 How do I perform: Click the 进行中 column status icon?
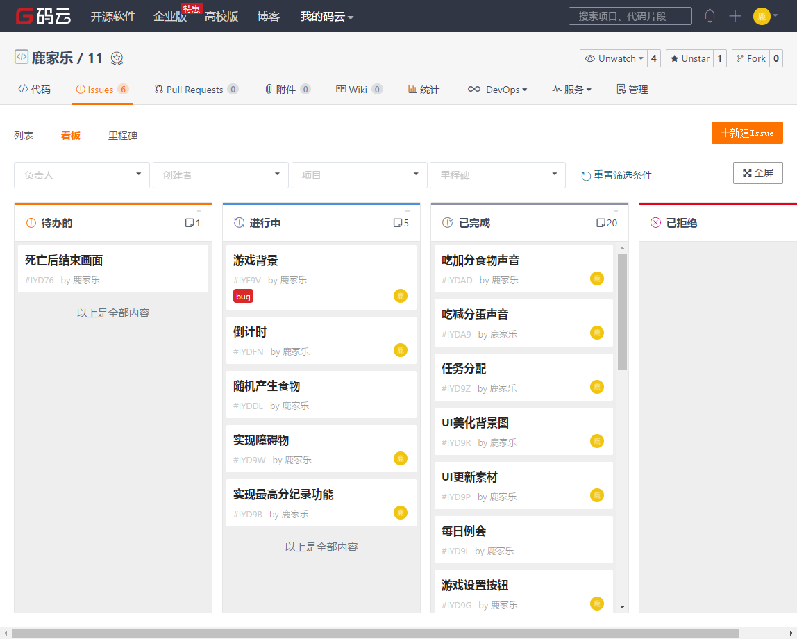pyautogui.click(x=239, y=223)
